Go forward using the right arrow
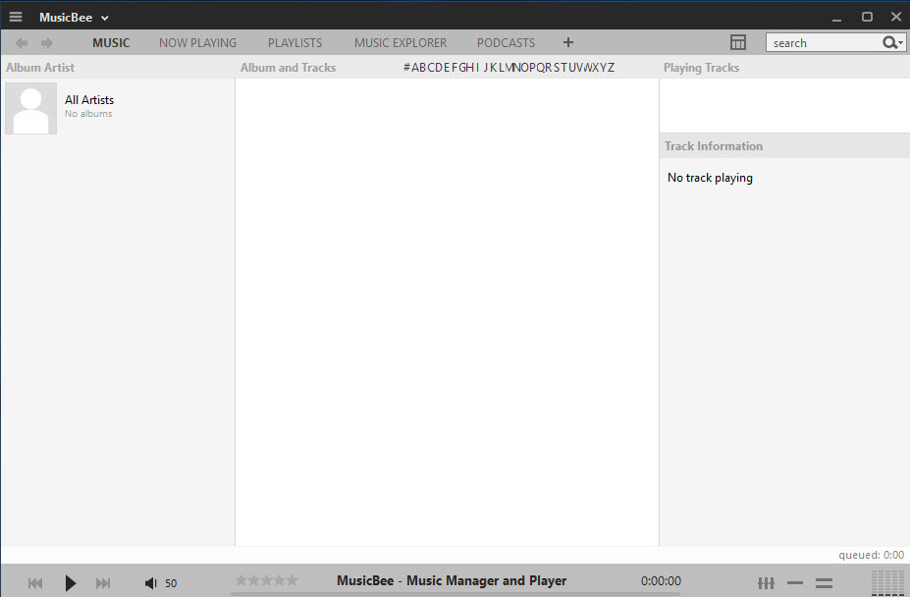Screen dimensions: 910x597 [x=47, y=43]
